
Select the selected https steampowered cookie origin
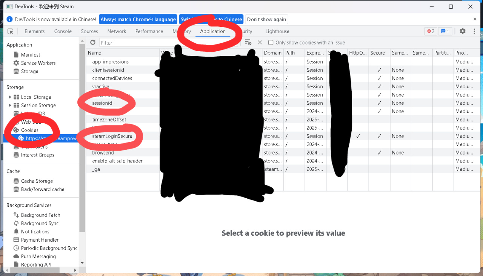pos(41,138)
